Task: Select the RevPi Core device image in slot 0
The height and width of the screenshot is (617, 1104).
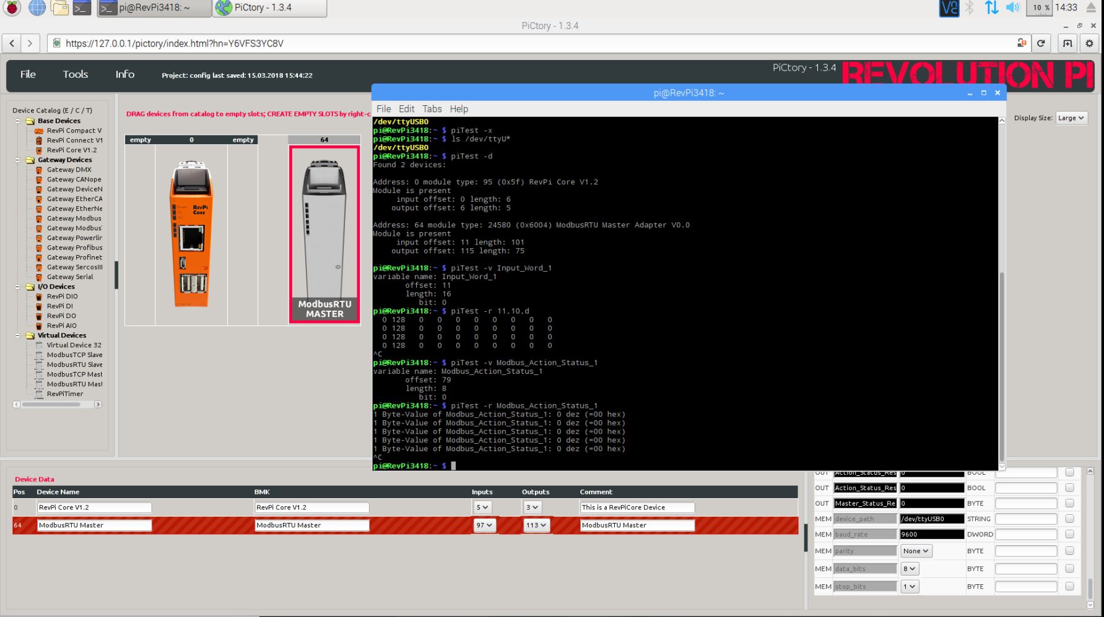Action: coord(191,233)
